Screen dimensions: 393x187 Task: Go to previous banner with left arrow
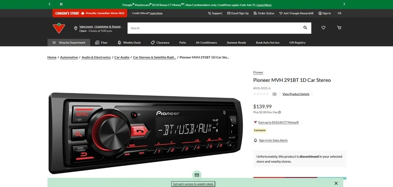coord(50,4)
